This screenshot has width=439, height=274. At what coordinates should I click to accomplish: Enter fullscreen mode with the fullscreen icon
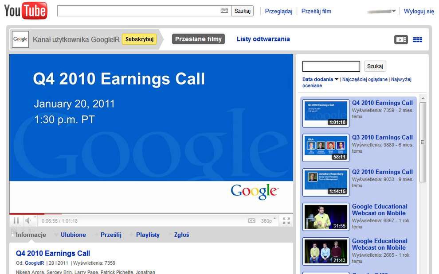(286, 220)
